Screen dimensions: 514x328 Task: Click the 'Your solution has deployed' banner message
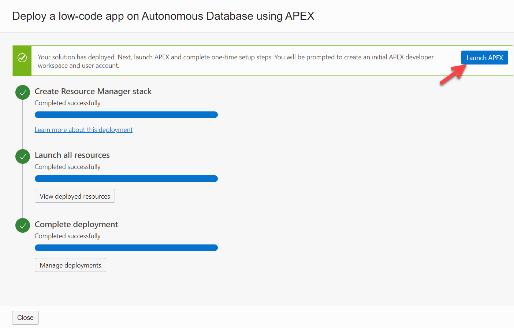(235, 61)
